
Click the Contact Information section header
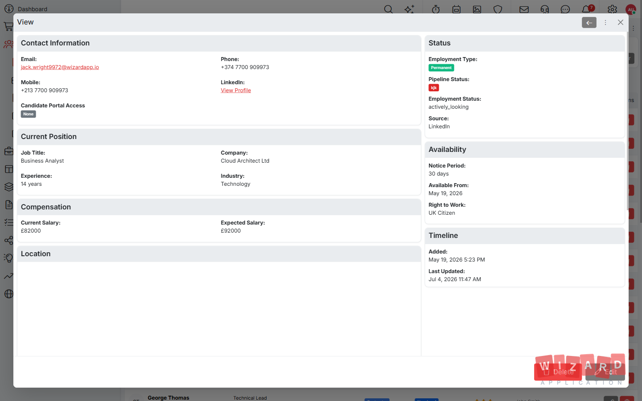219,43
